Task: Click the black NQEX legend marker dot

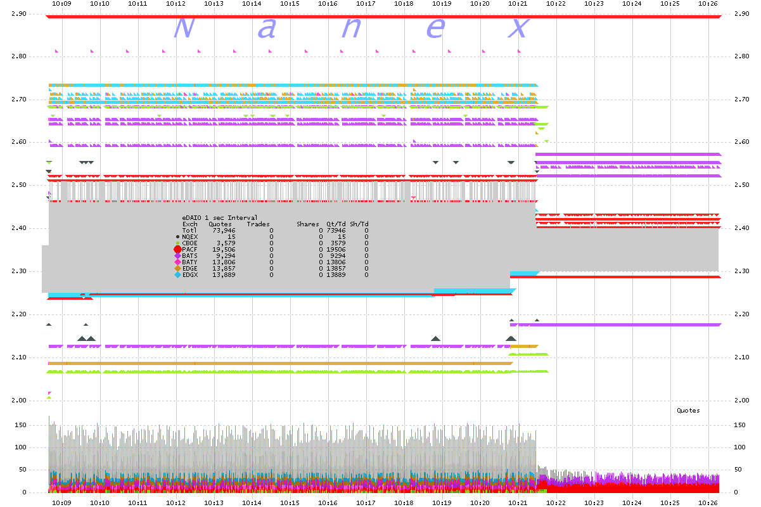Action: coord(177,236)
